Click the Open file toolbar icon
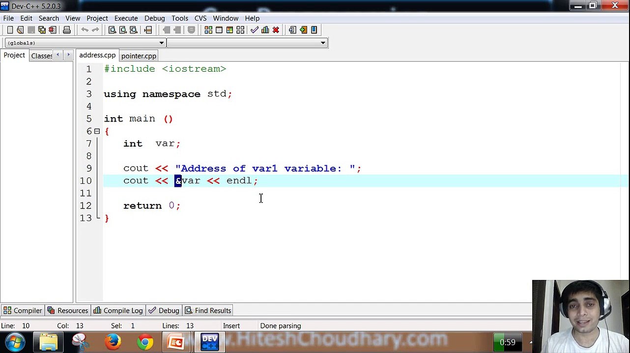This screenshot has width=630, height=353. [x=20, y=30]
